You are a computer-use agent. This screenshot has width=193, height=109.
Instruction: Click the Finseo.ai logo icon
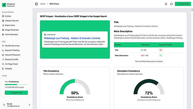[x=4, y=5]
